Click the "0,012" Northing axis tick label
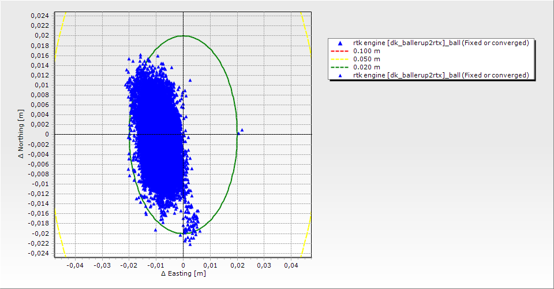 pyautogui.click(x=40, y=75)
